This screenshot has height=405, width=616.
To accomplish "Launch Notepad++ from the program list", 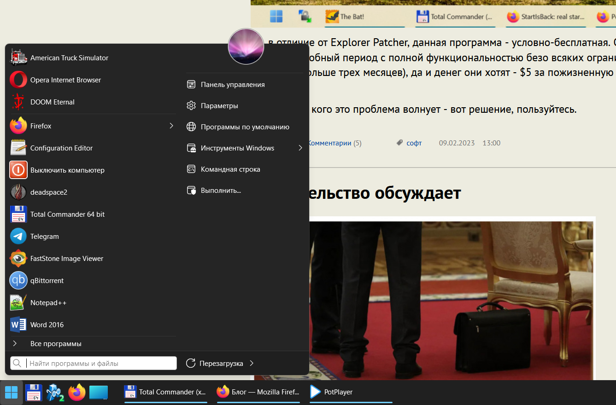I will click(48, 303).
